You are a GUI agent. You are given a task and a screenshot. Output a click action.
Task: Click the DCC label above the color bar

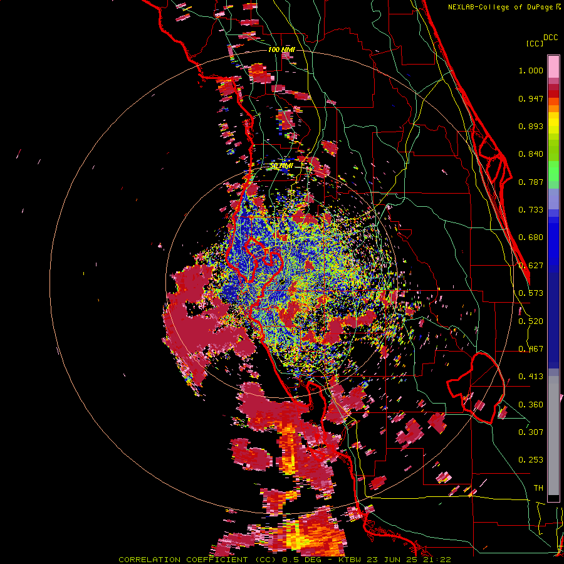pyautogui.click(x=551, y=38)
